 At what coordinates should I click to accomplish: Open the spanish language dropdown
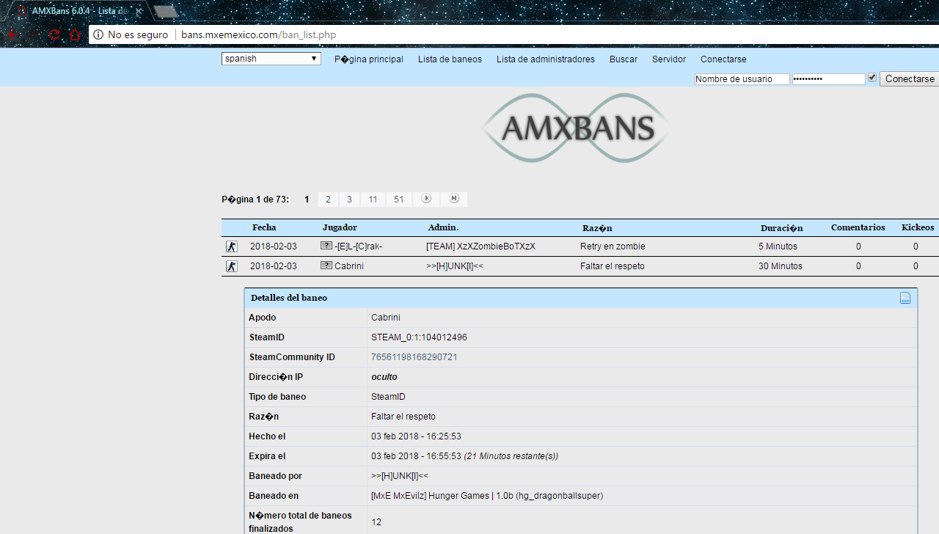click(271, 59)
